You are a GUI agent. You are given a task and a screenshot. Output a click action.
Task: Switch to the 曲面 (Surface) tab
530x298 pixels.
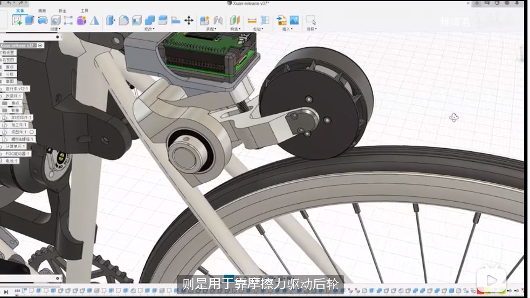pyautogui.click(x=42, y=11)
